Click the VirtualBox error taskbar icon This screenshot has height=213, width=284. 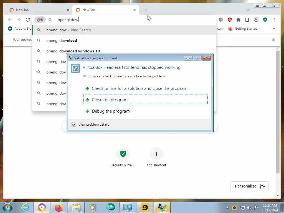(162, 207)
